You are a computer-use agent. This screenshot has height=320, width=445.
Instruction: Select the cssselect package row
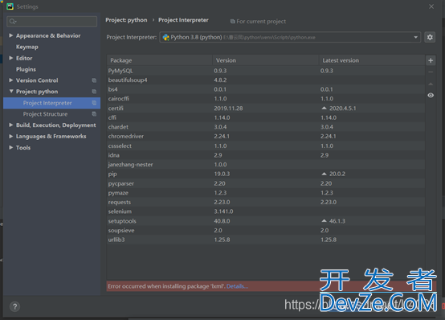[x=266, y=146]
